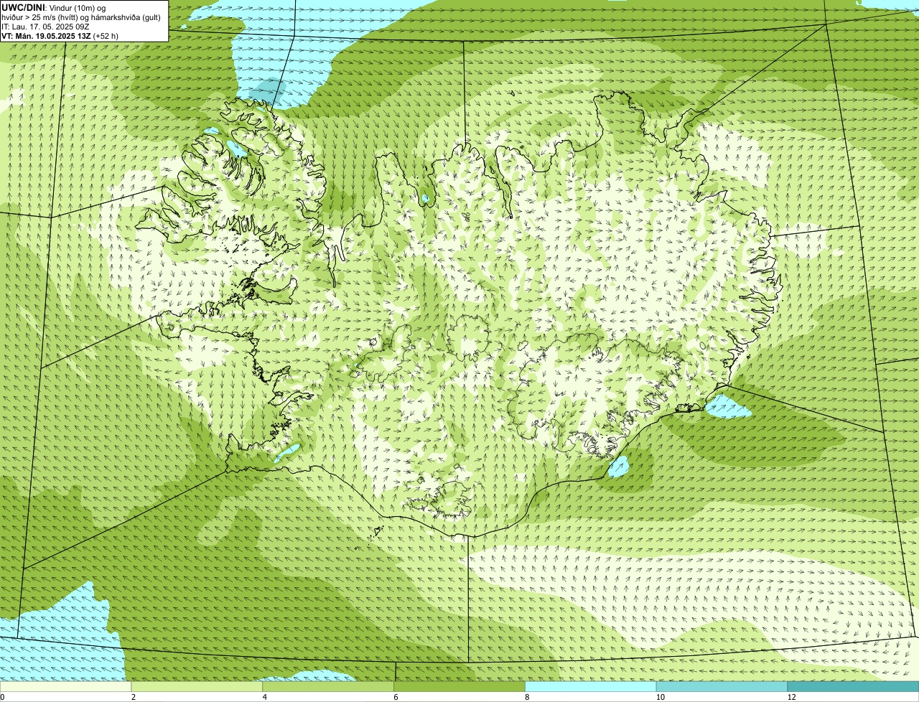Click the legend scale label '12'
This screenshot has width=919, height=702.
(x=791, y=697)
